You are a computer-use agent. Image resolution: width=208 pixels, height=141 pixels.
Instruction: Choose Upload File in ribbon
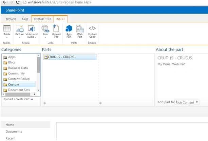56,32
